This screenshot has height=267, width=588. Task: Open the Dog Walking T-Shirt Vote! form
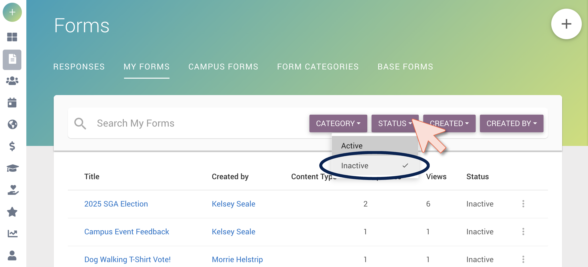coord(127,259)
